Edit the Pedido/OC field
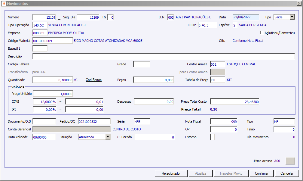The height and width of the screenshot is (181, 303). coord(94,121)
